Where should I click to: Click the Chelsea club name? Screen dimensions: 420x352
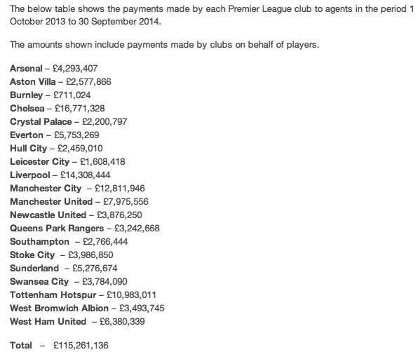click(27, 108)
